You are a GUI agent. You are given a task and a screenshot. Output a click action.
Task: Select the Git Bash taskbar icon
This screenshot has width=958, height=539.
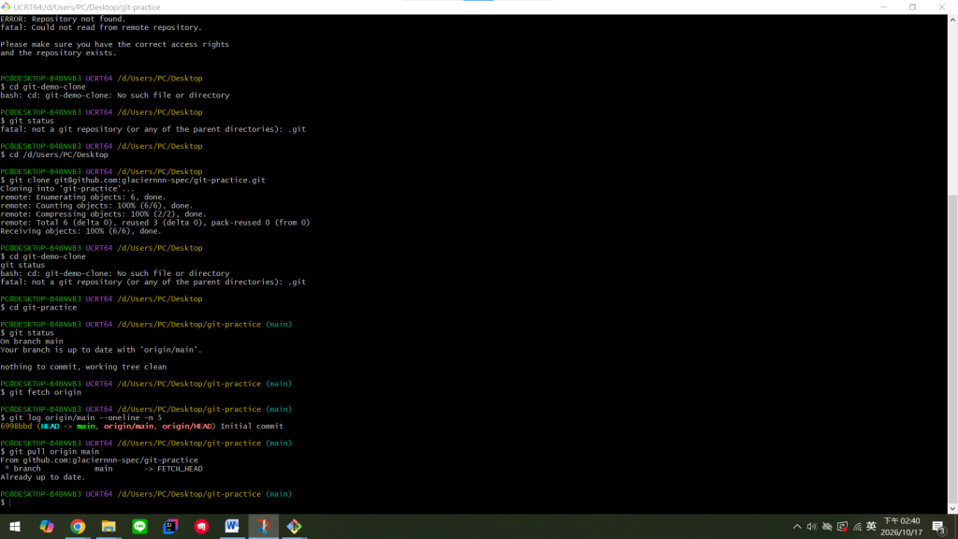[295, 526]
